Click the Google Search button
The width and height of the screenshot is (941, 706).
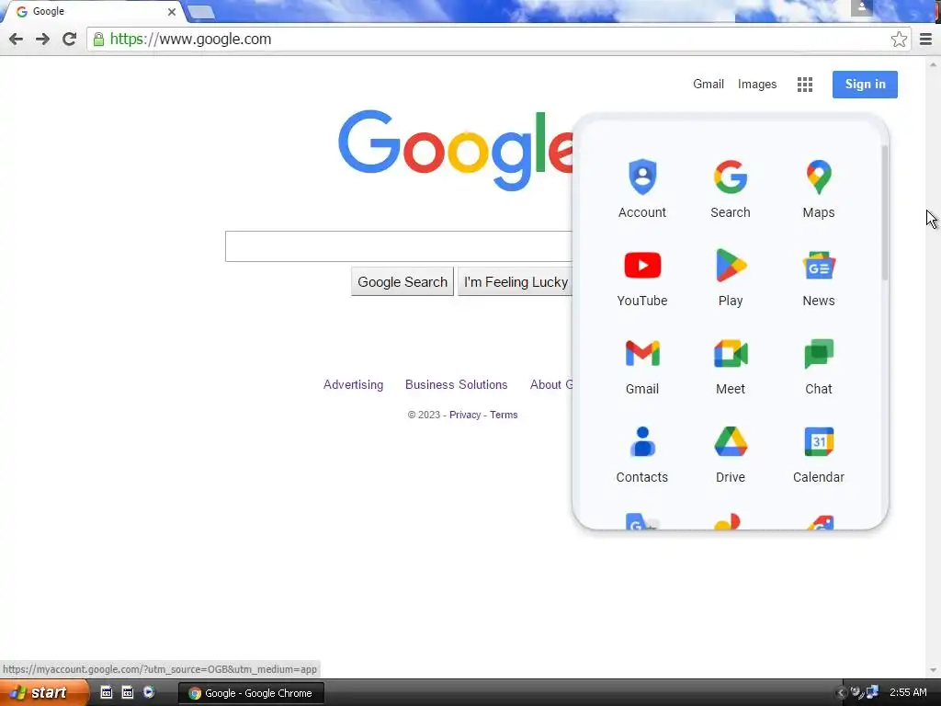[x=402, y=281]
